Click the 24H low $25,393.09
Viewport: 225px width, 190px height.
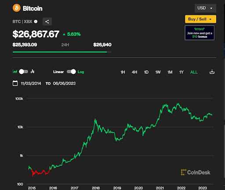25,45
